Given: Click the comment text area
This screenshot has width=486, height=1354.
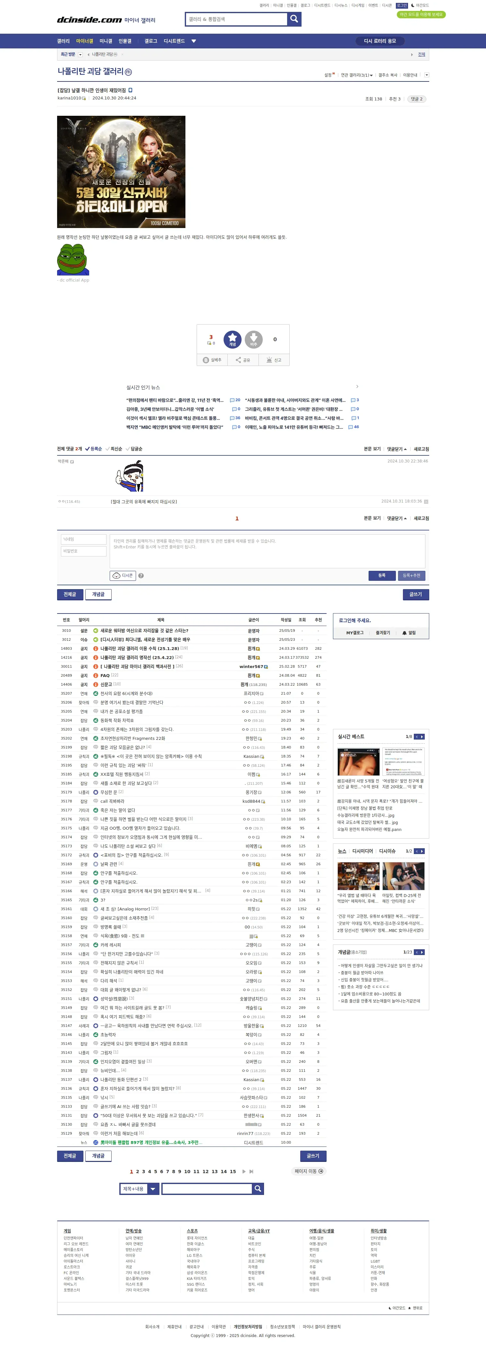Looking at the screenshot, I should [267, 551].
